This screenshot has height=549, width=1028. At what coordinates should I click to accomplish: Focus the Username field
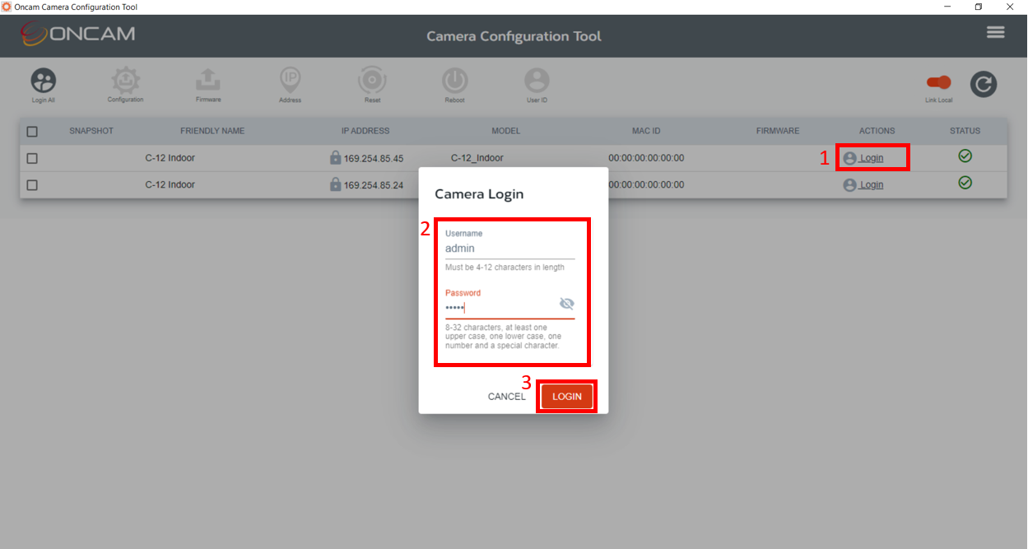[x=510, y=249]
